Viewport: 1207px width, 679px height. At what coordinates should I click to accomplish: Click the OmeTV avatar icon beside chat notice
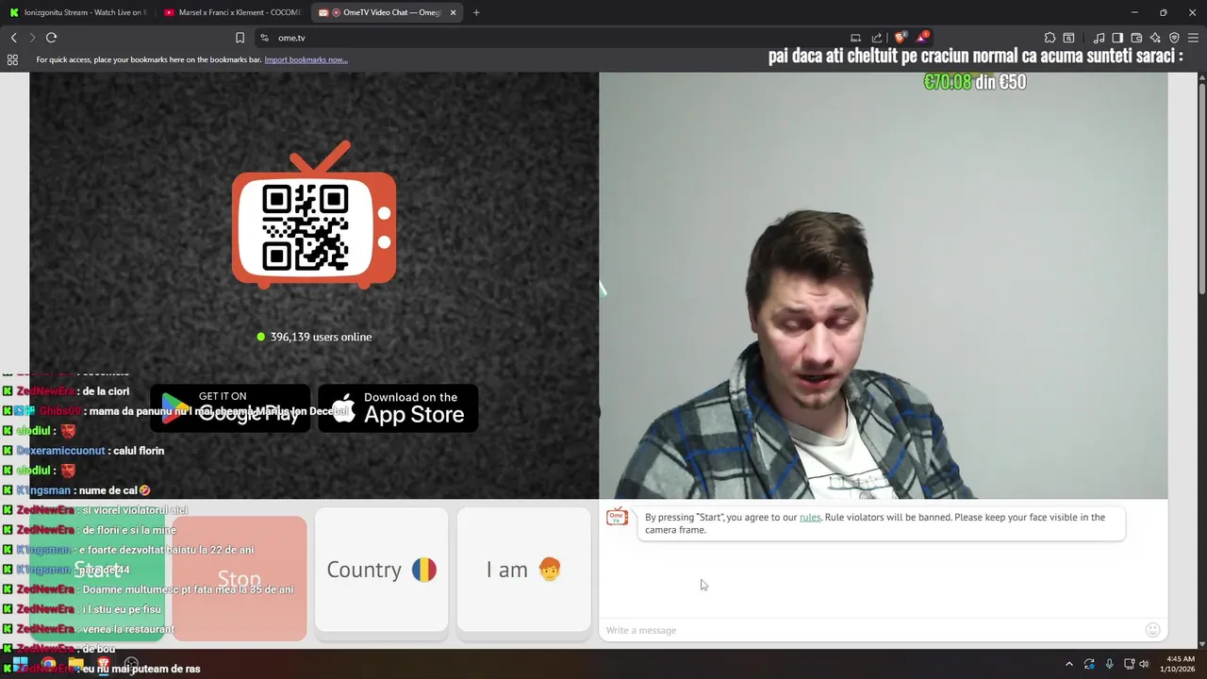tap(618, 517)
